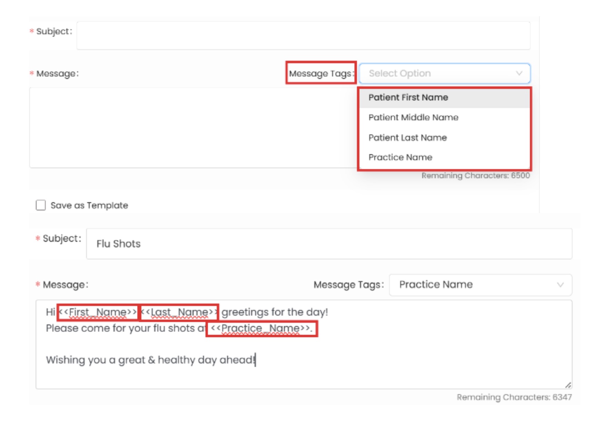Screen dimensions: 602x424
Task: Click the chevron arrow beside 'Select Option'
Action: pos(519,73)
